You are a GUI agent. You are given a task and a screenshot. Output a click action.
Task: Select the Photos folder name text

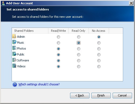[22, 48]
